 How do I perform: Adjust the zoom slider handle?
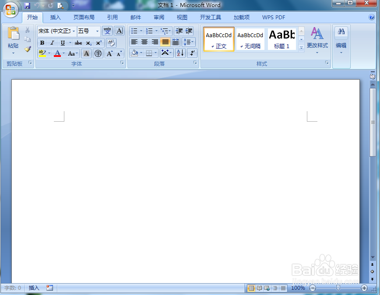tap(338, 288)
